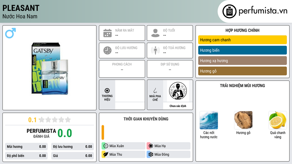The height and width of the screenshot is (164, 292).
Task: Select the brown Hương gỗ accord bar
Action: pos(242,71)
